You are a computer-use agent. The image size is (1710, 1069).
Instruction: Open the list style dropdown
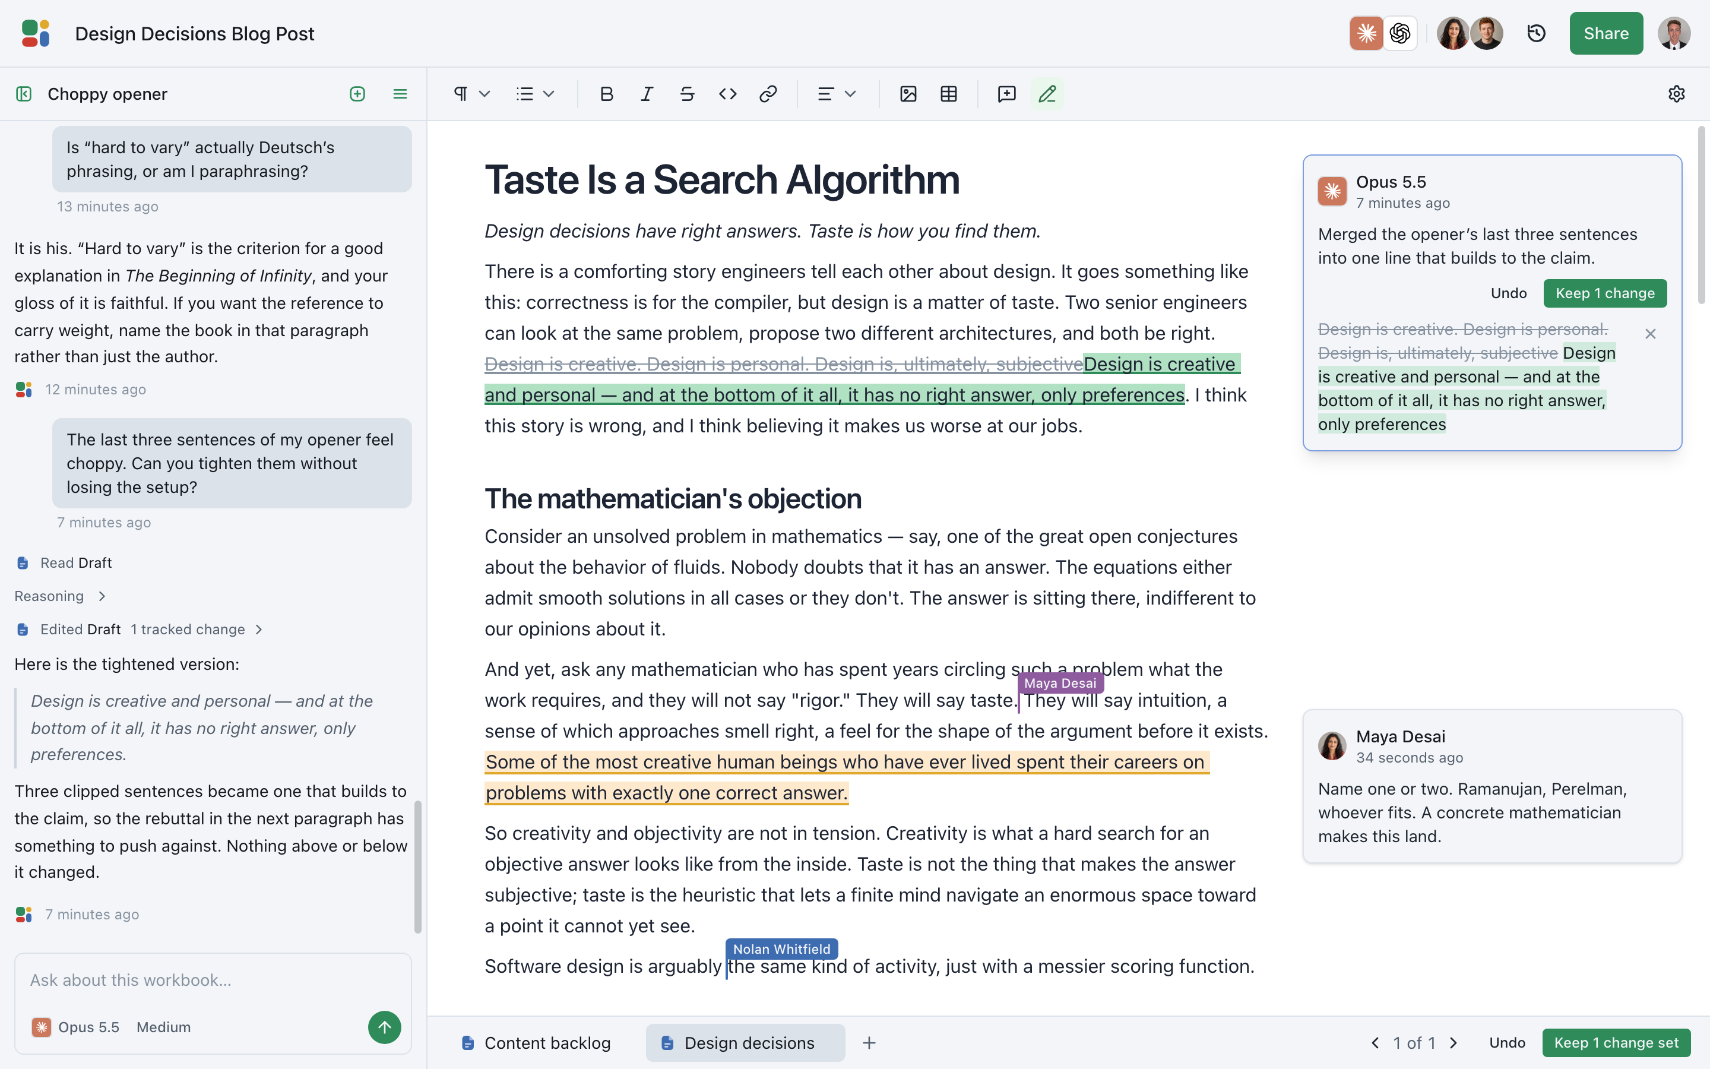click(535, 94)
